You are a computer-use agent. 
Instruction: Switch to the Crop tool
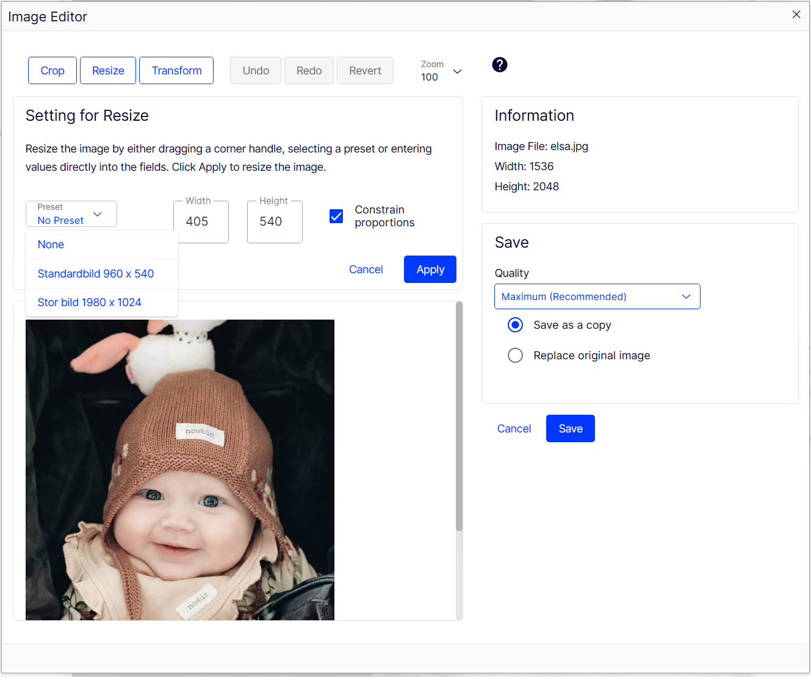click(x=52, y=71)
